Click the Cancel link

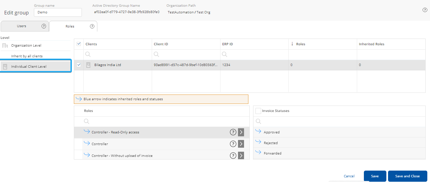[x=349, y=176]
